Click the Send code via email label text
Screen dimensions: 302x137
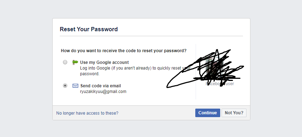(101, 86)
